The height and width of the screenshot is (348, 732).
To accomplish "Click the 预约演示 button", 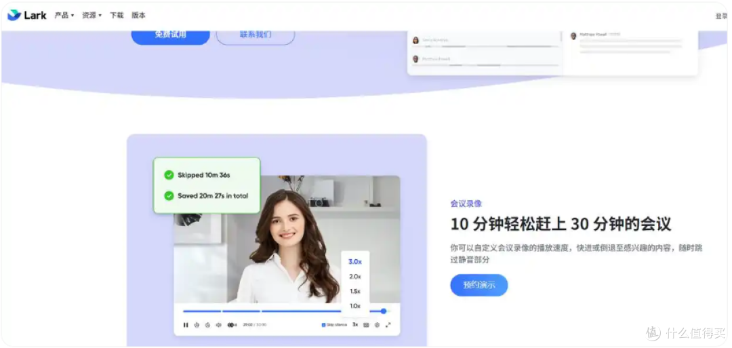I will [x=479, y=285].
